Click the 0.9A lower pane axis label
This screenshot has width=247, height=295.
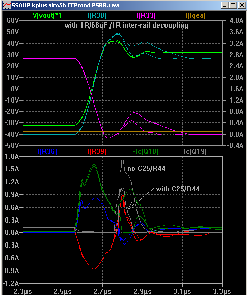[x=12, y=194]
